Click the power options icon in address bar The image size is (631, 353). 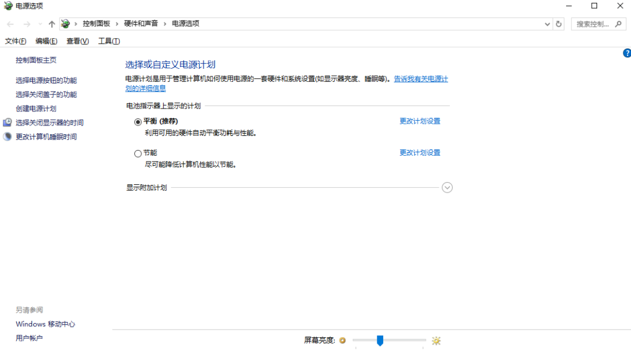[66, 23]
